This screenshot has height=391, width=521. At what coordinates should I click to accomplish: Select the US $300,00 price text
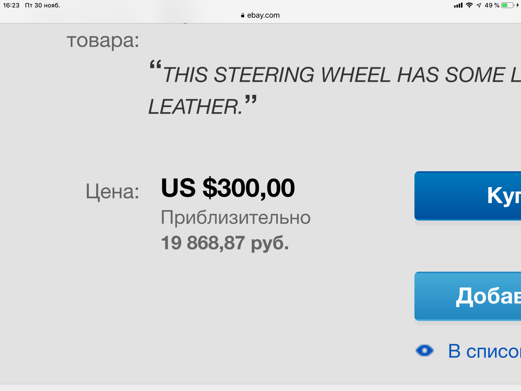tap(228, 188)
